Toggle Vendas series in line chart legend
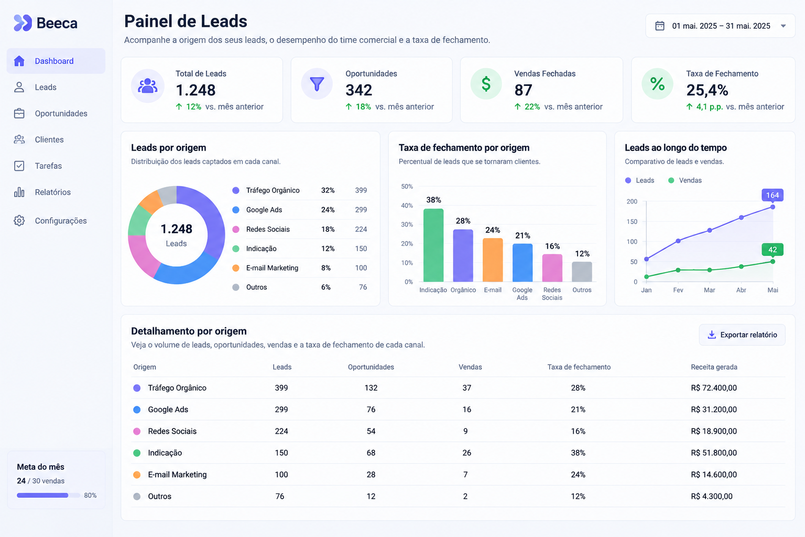Image resolution: width=805 pixels, height=537 pixels. pyautogui.click(x=685, y=180)
